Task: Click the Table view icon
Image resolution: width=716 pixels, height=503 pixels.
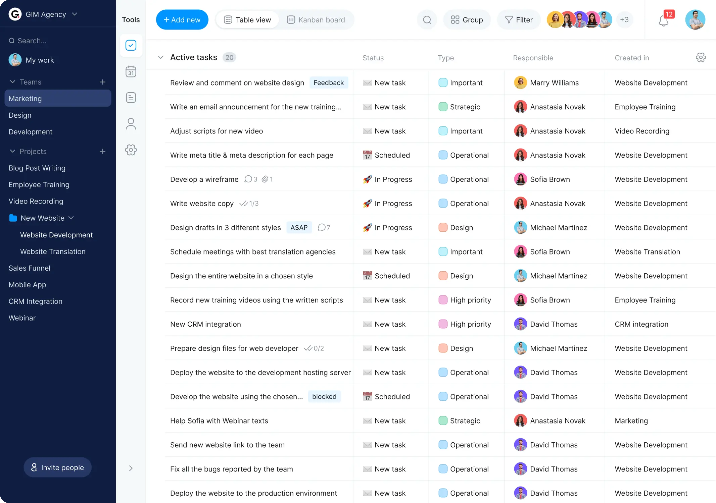Action: (x=228, y=19)
